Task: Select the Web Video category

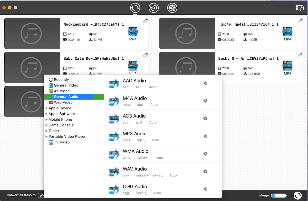Action: [63, 102]
